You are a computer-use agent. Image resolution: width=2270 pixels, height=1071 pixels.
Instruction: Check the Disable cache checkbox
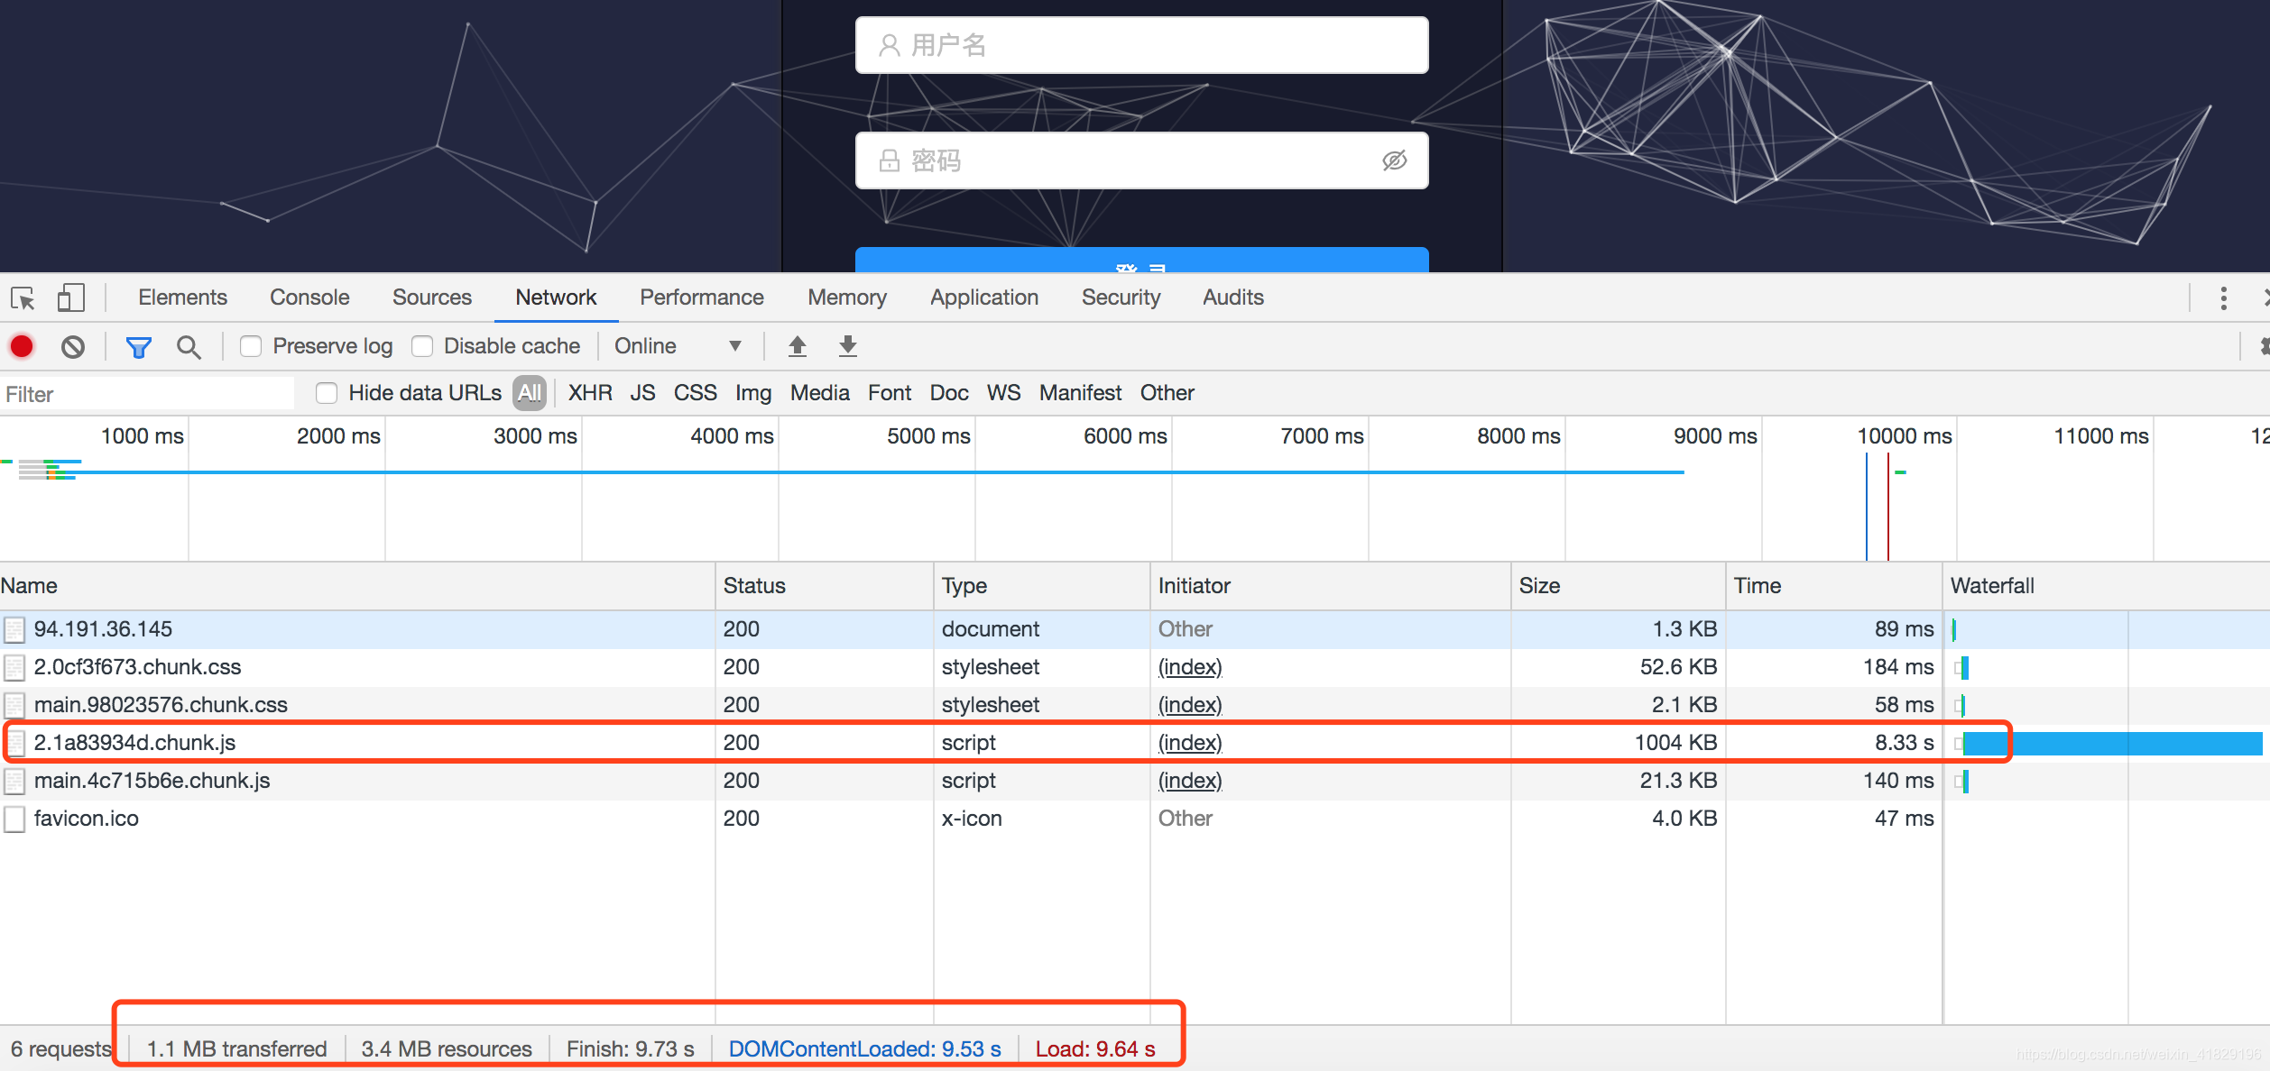[422, 346]
